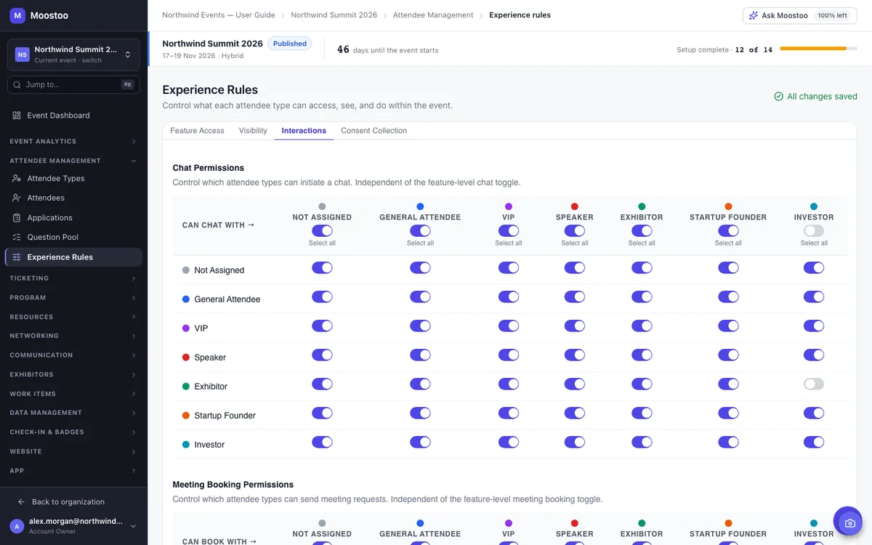Viewport: 872px width, 545px height.
Task: Click the Attendee Types people icon
Action: coord(17,178)
